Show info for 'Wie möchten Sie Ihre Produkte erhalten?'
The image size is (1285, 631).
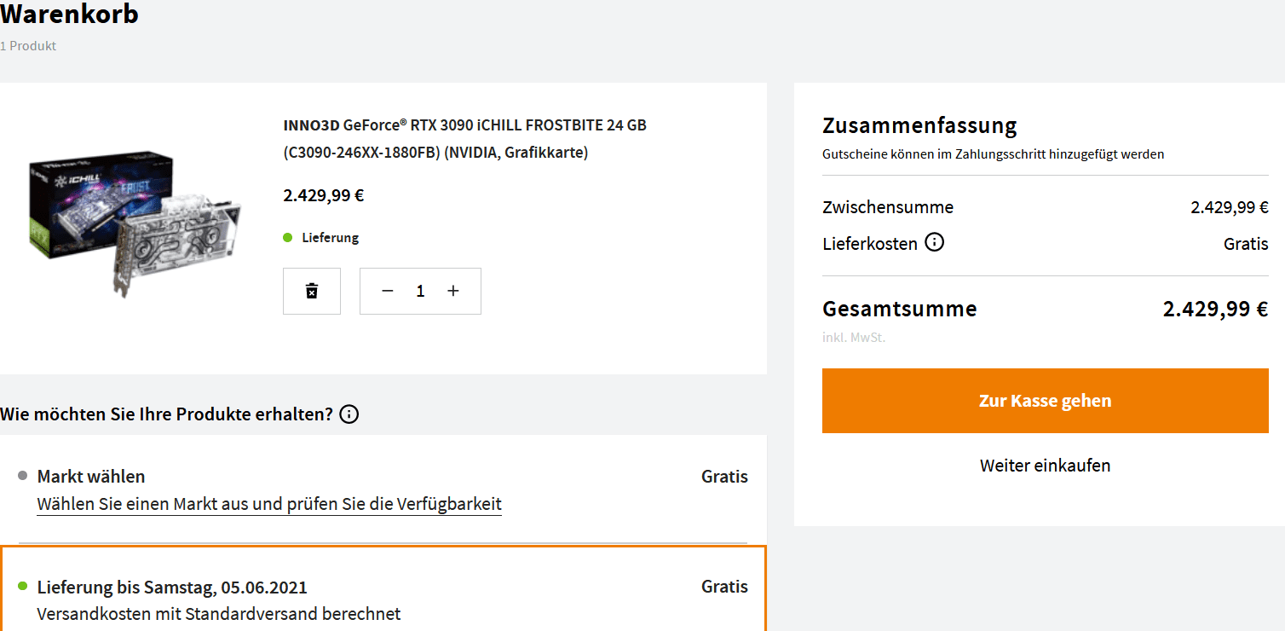tap(349, 414)
